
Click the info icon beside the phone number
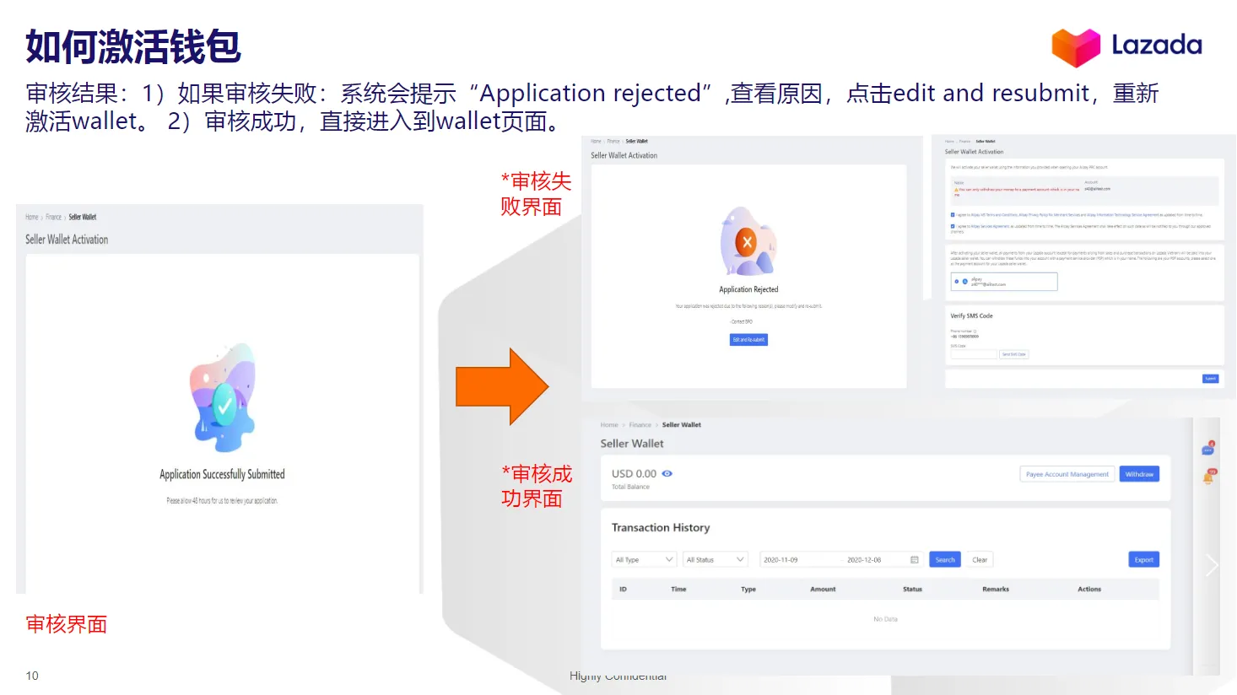pos(975,331)
